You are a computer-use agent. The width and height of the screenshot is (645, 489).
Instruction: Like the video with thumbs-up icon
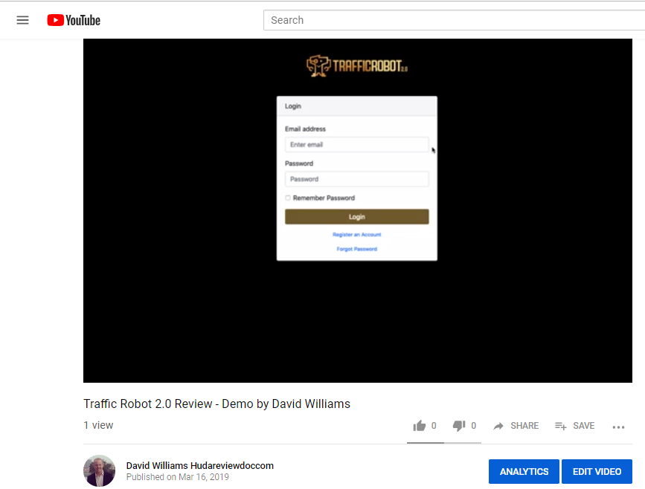[x=419, y=426]
